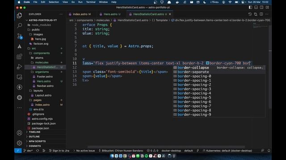Click the border-cyan-700 color swatch

(207, 63)
